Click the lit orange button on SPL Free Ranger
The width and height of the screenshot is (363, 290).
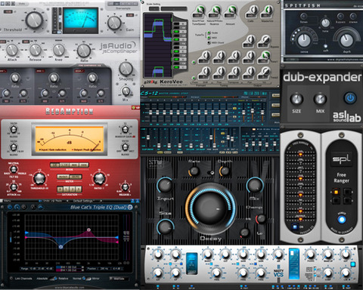click(x=336, y=192)
